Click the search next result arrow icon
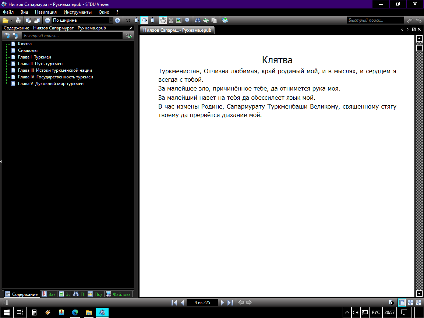424x318 pixels. [x=418, y=20]
